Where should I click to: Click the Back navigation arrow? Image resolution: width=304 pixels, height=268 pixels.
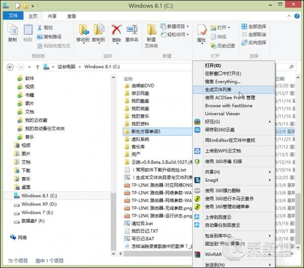click(10, 67)
